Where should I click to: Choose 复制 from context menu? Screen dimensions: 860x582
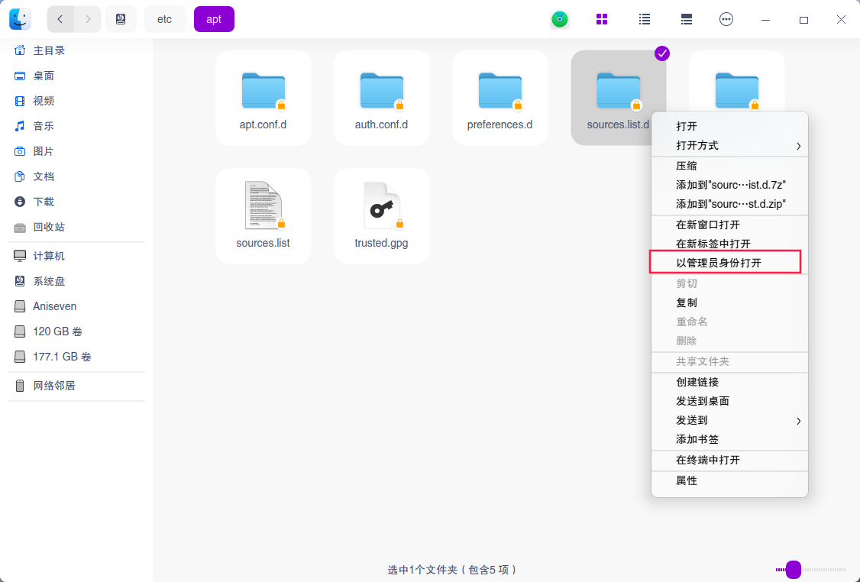tap(729, 302)
